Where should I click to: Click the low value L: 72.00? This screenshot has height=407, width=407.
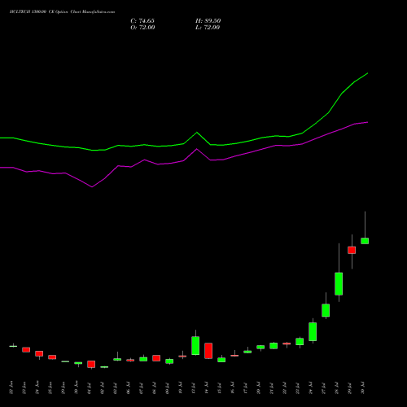click(208, 28)
